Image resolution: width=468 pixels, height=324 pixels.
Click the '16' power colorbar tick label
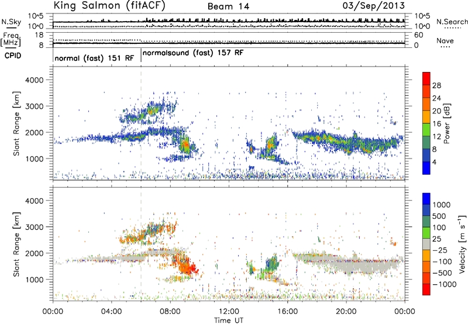436,123
